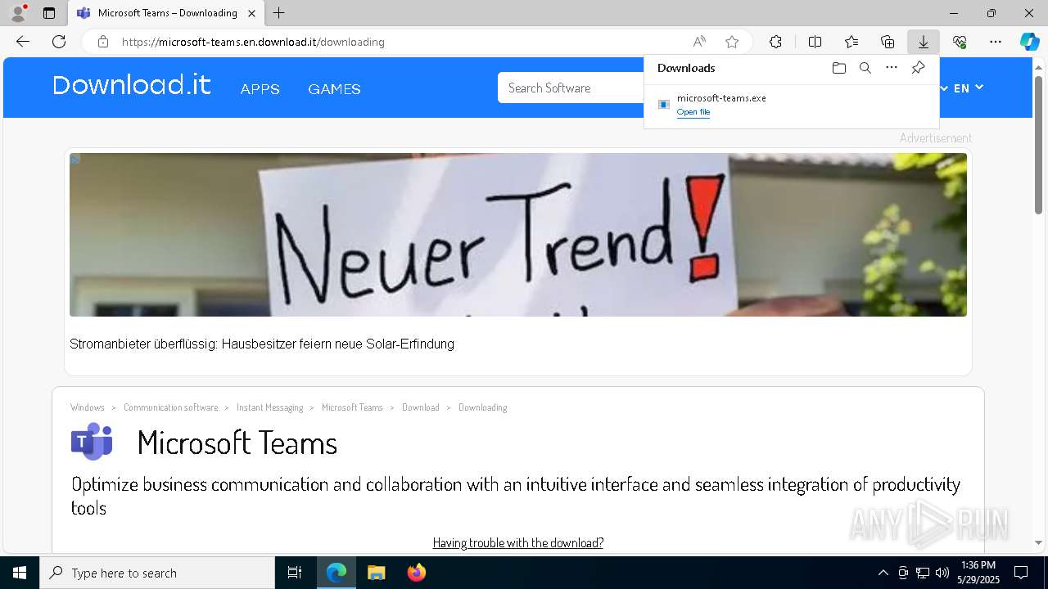Open Edge Settings and more menu

click(x=996, y=42)
